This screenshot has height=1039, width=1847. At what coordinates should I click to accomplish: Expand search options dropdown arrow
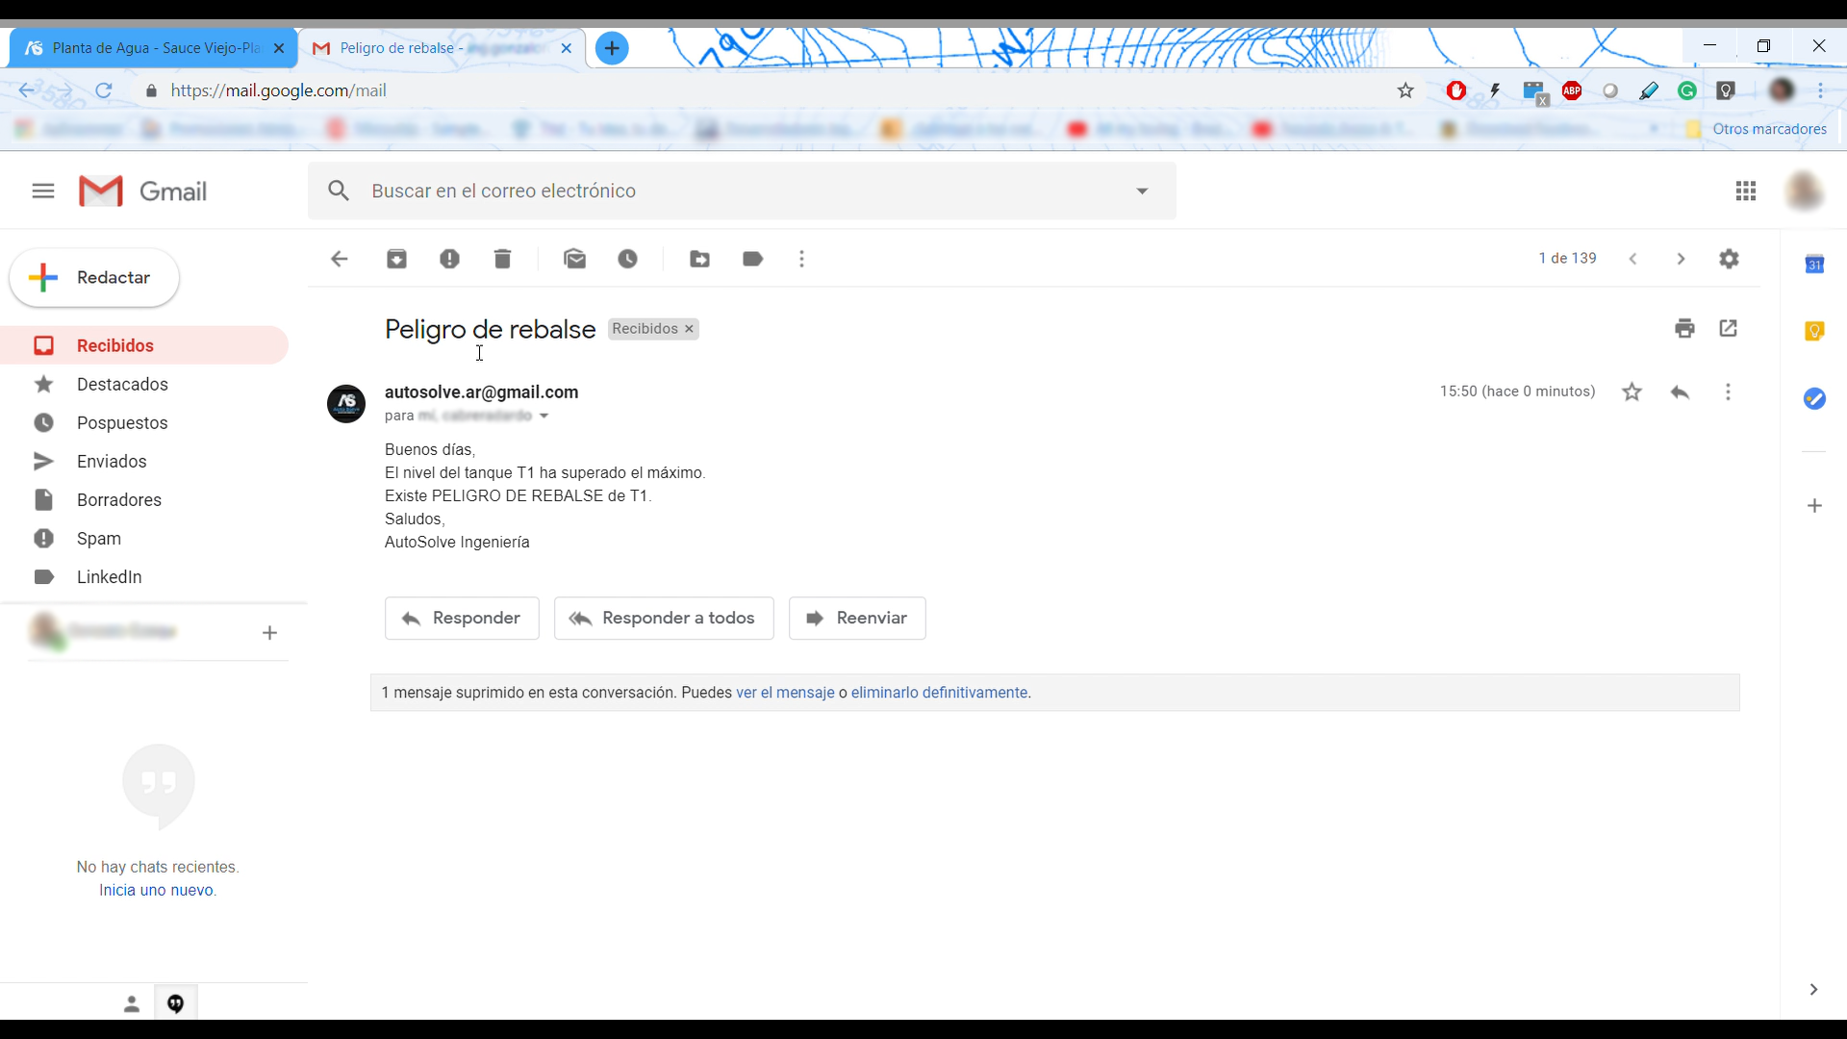tap(1142, 190)
